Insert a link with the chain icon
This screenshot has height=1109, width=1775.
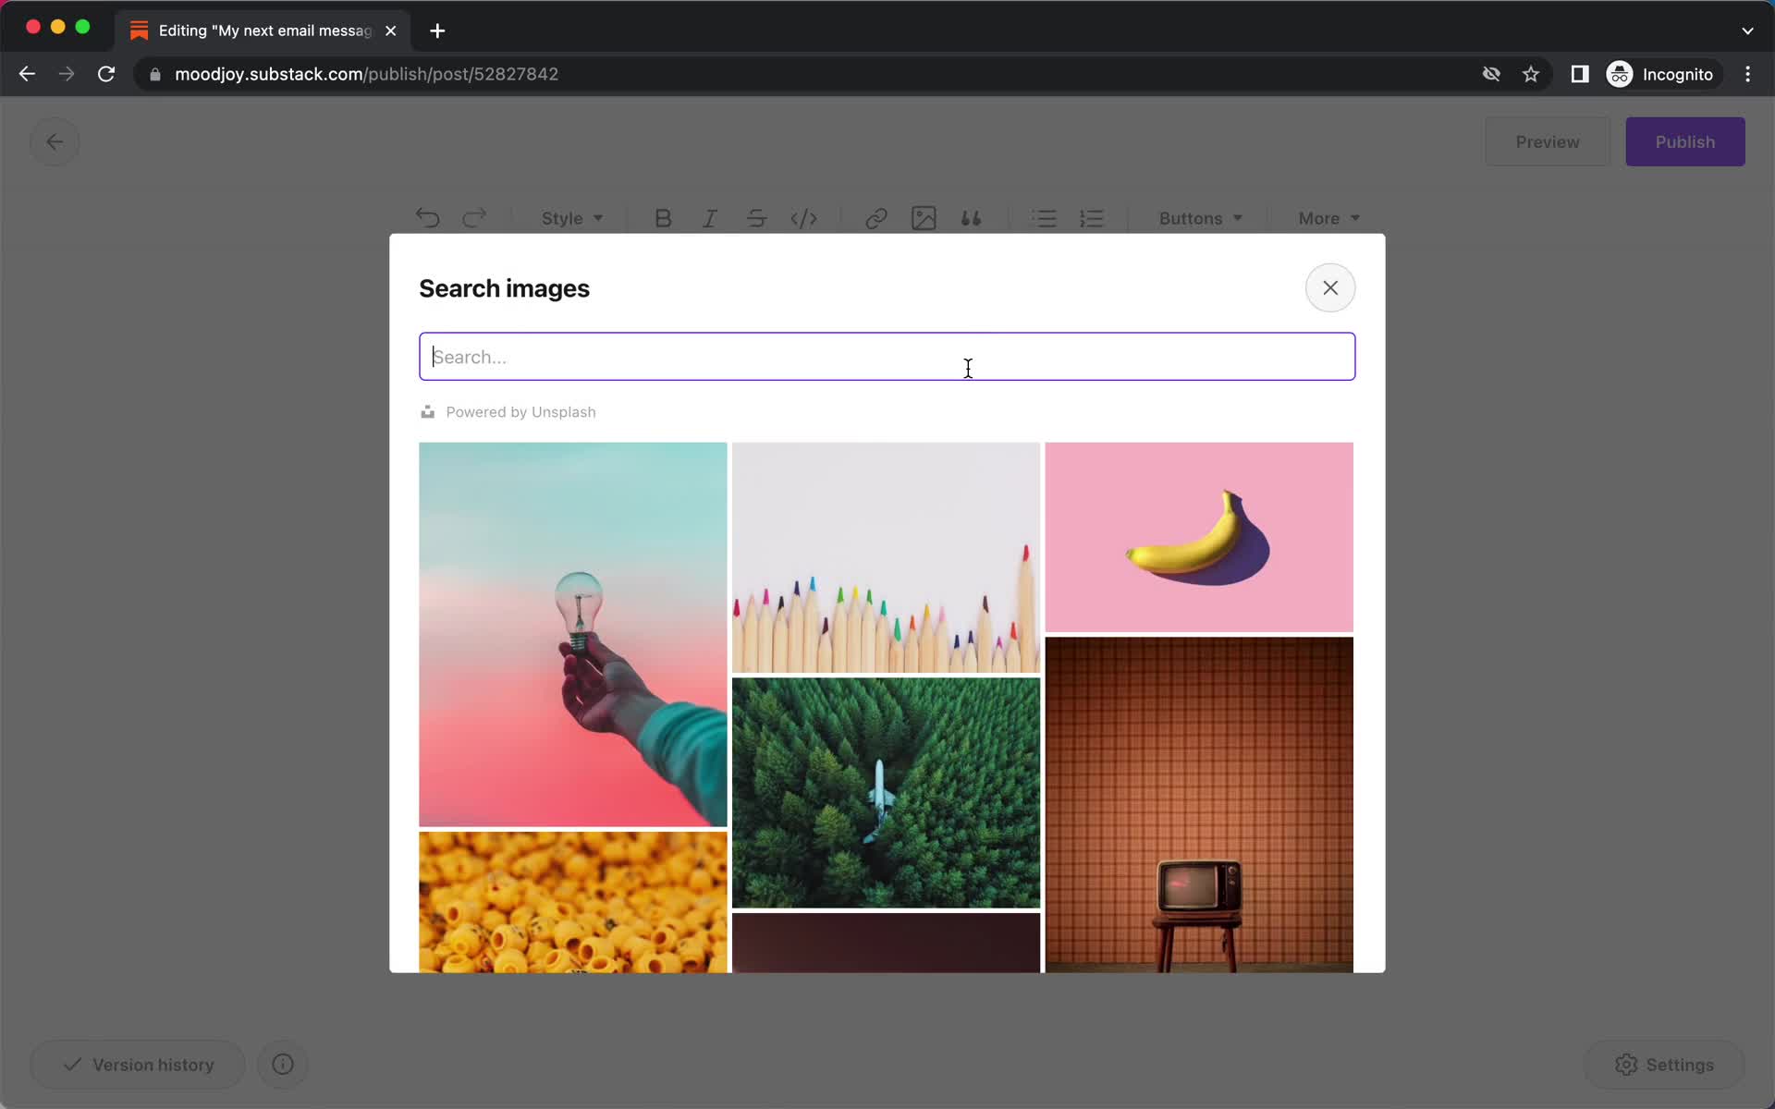[x=875, y=218]
